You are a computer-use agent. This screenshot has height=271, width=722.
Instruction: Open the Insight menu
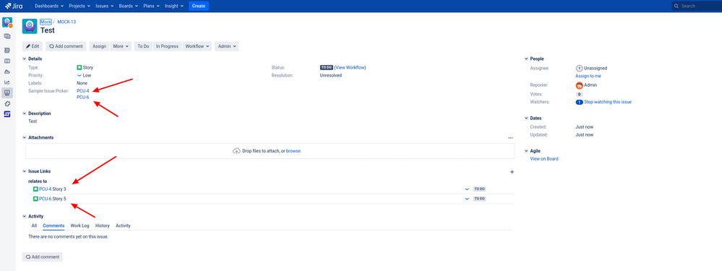pyautogui.click(x=174, y=6)
